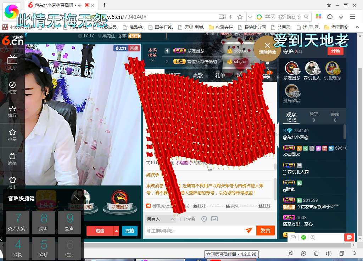363x261 pixels.
Task: Click the red 开通 guard button
Action: (x=335, y=51)
